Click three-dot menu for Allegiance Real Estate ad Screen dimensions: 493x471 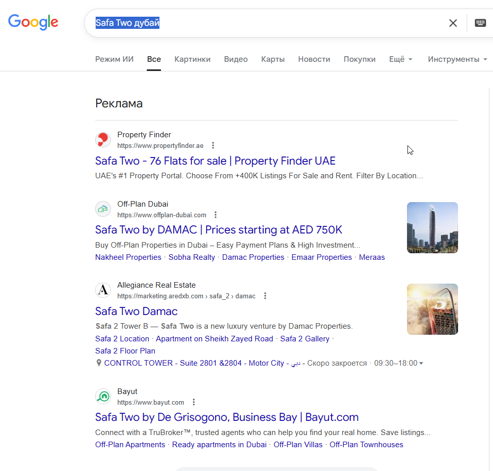(x=265, y=296)
